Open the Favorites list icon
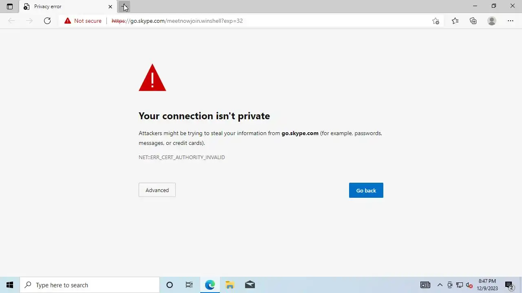The image size is (522, 293). (455, 21)
